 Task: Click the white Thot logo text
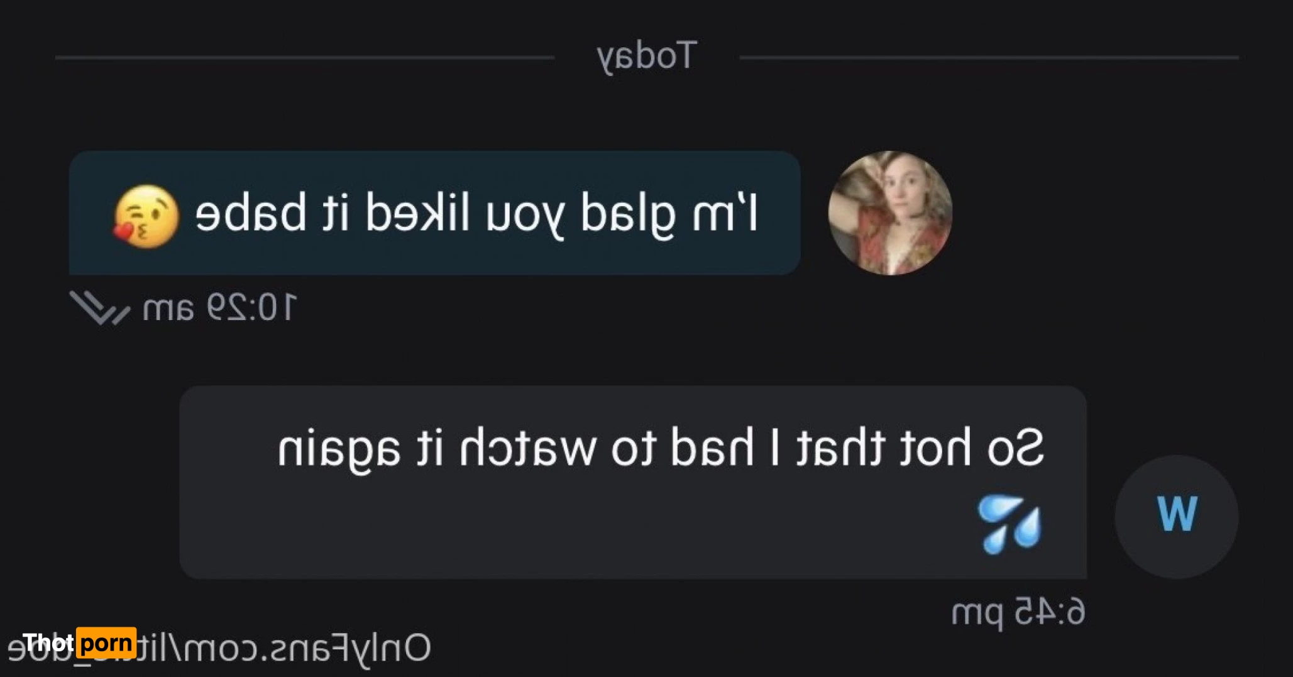[x=48, y=643]
